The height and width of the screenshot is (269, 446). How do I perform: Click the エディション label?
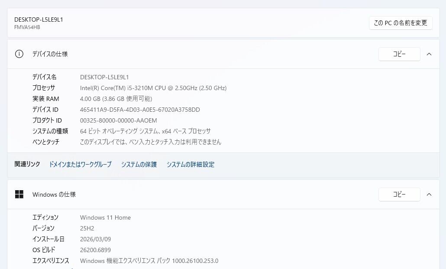[45, 217]
